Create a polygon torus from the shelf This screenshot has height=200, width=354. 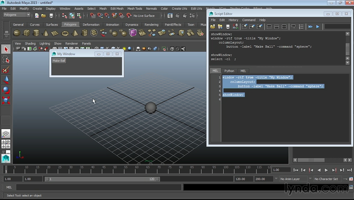click(65, 33)
